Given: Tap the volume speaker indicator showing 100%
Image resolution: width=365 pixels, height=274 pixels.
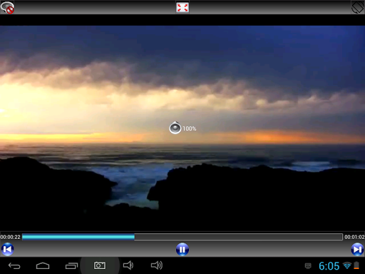Looking at the screenshot, I should click(175, 128).
